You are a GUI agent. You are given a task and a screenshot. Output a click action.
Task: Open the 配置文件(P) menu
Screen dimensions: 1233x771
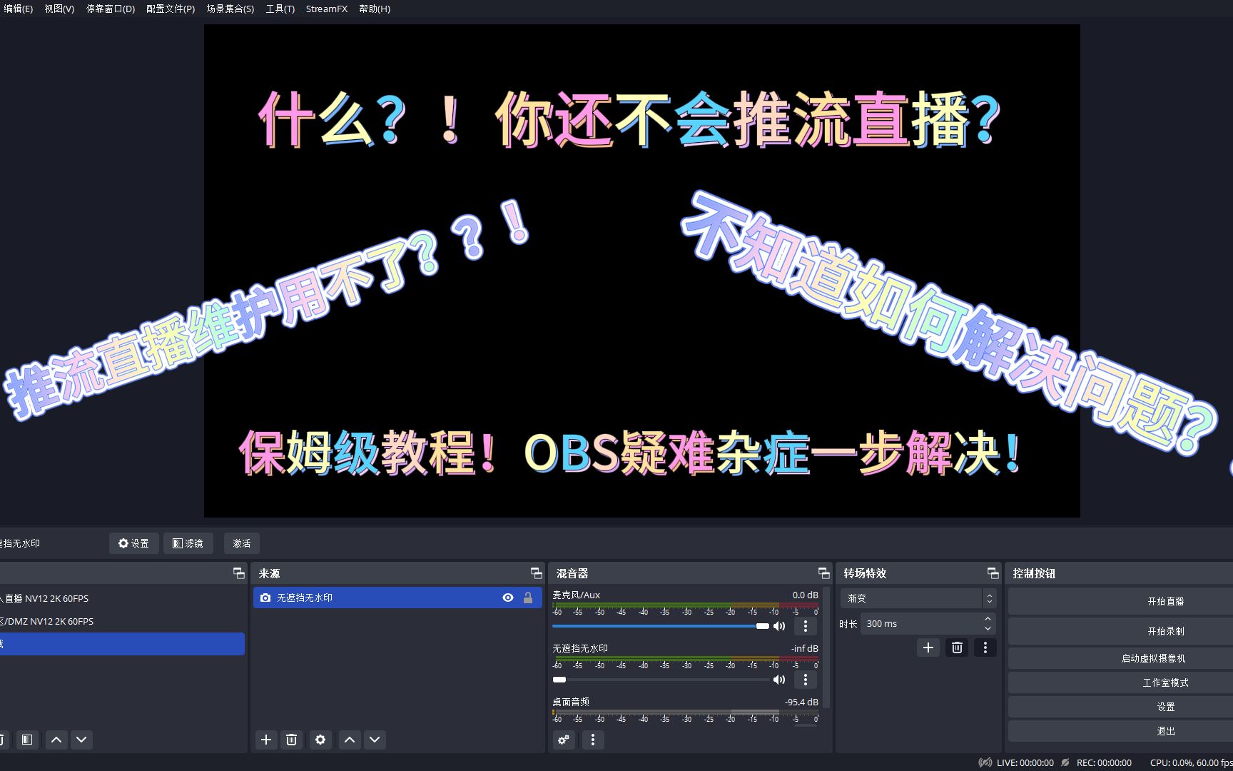(171, 9)
